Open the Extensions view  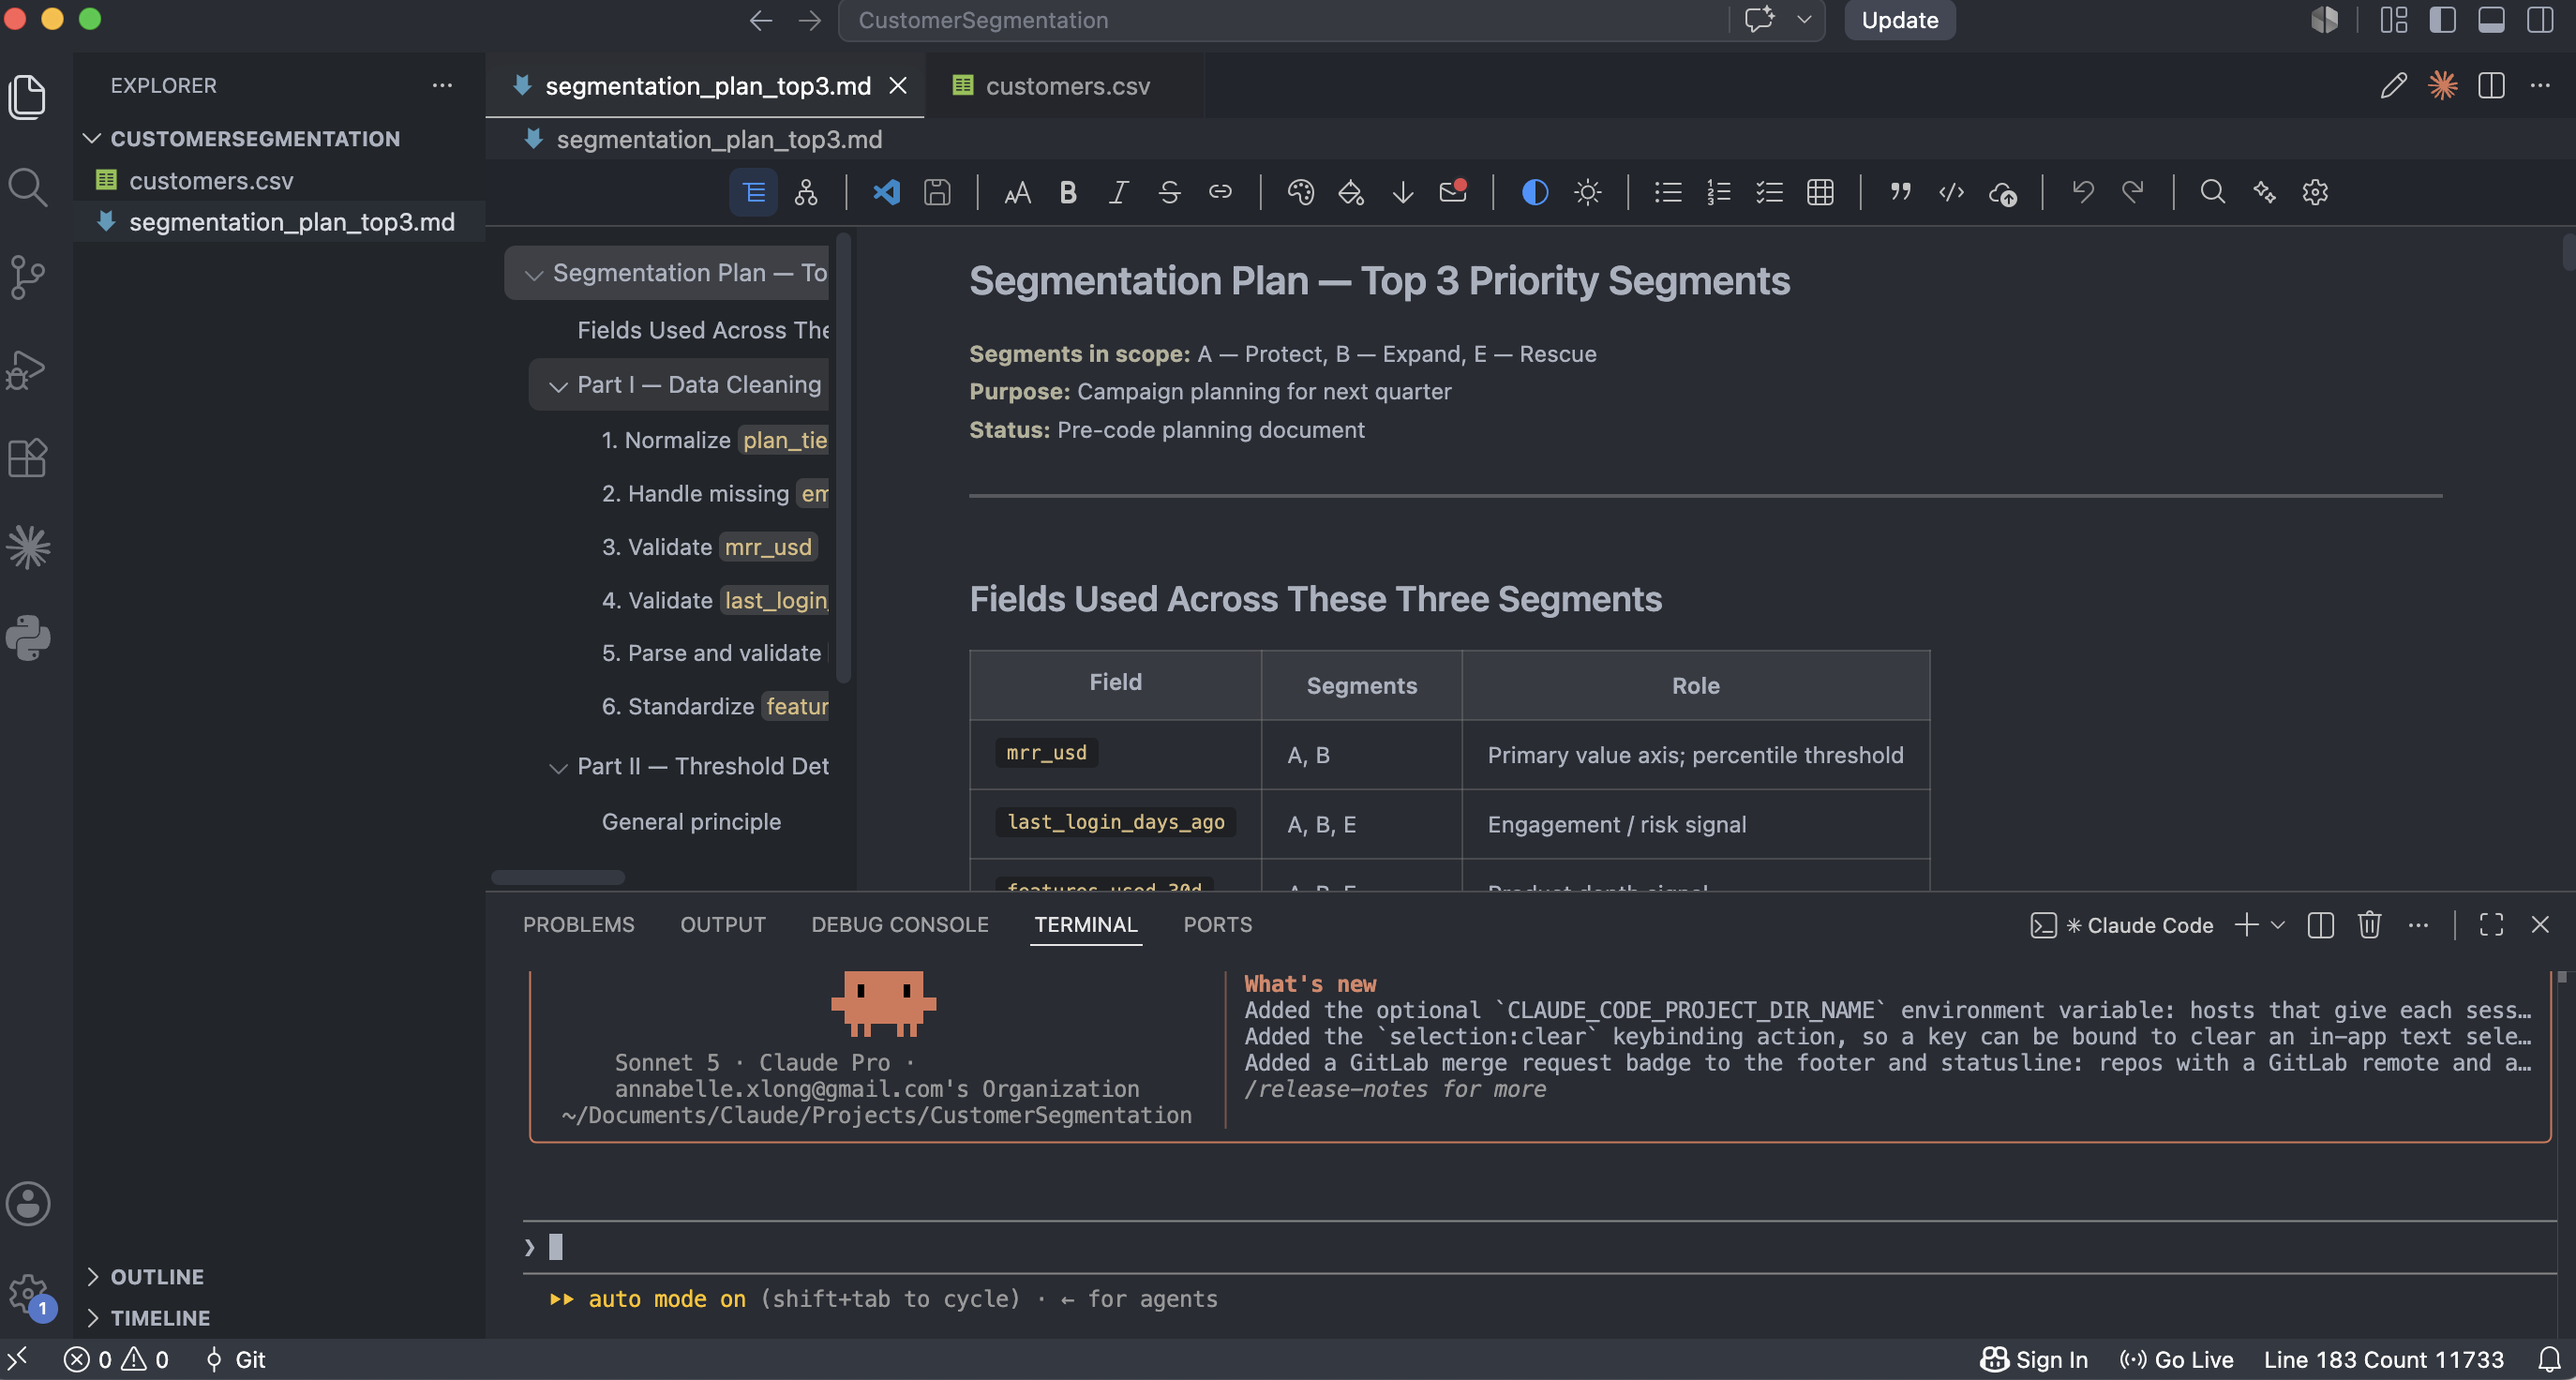(x=28, y=458)
